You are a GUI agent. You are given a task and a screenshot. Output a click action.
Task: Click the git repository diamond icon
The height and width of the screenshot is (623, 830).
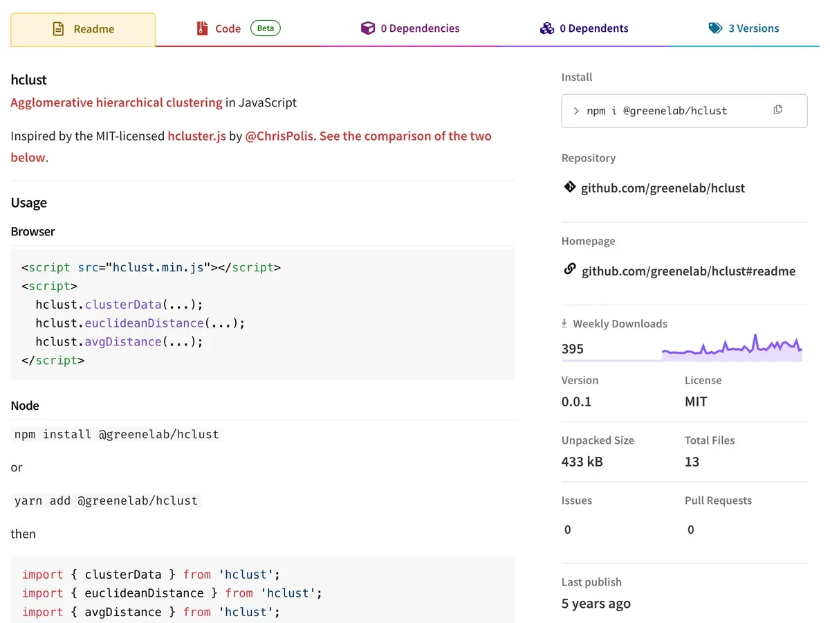tap(569, 187)
